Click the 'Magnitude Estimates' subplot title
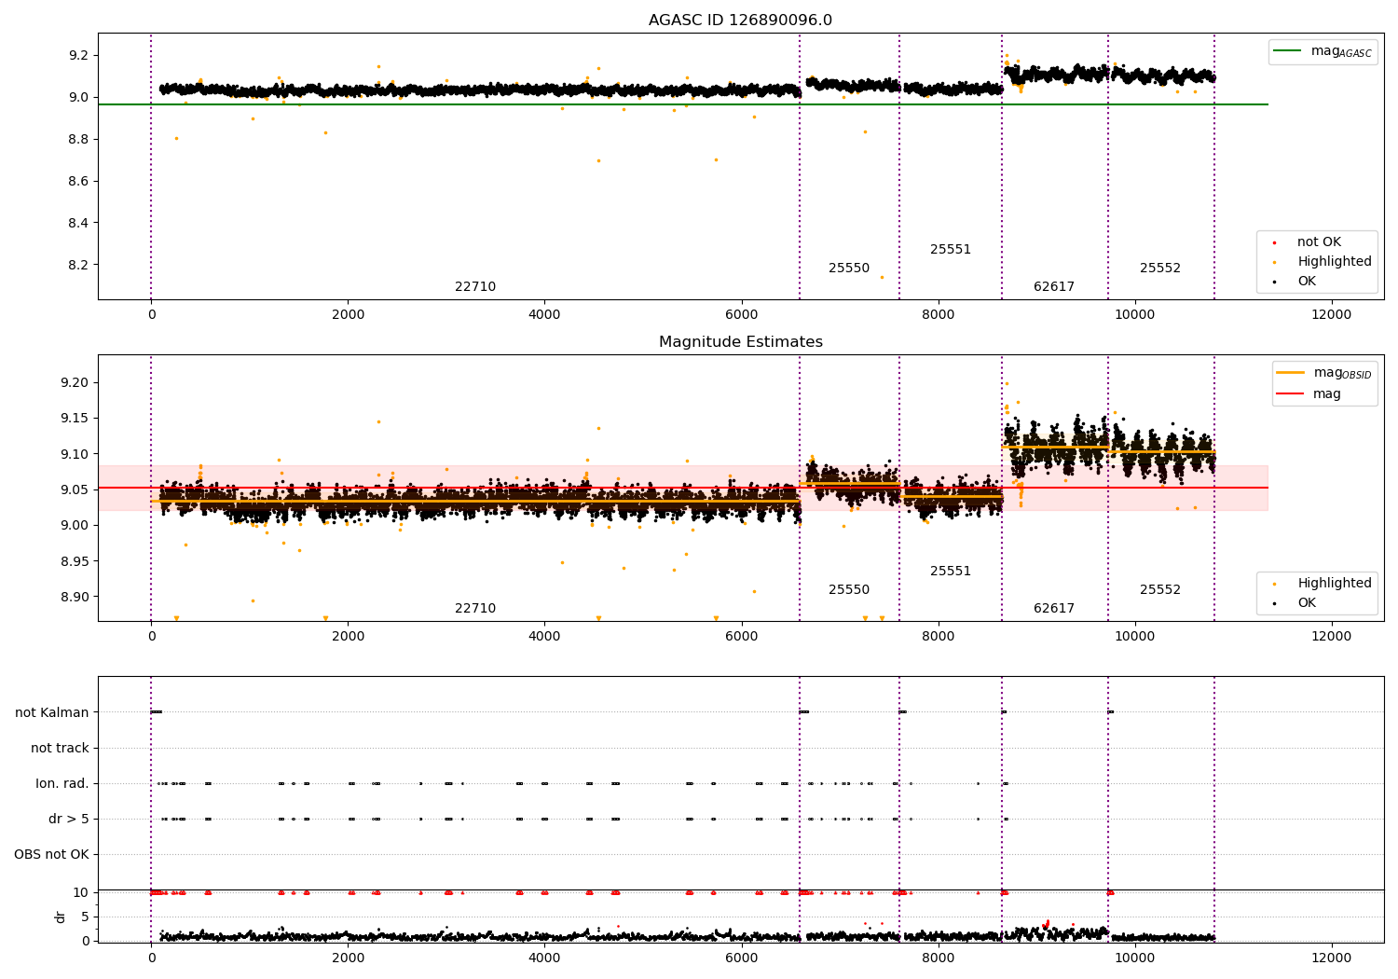The width and height of the screenshot is (1398, 979). coord(740,342)
